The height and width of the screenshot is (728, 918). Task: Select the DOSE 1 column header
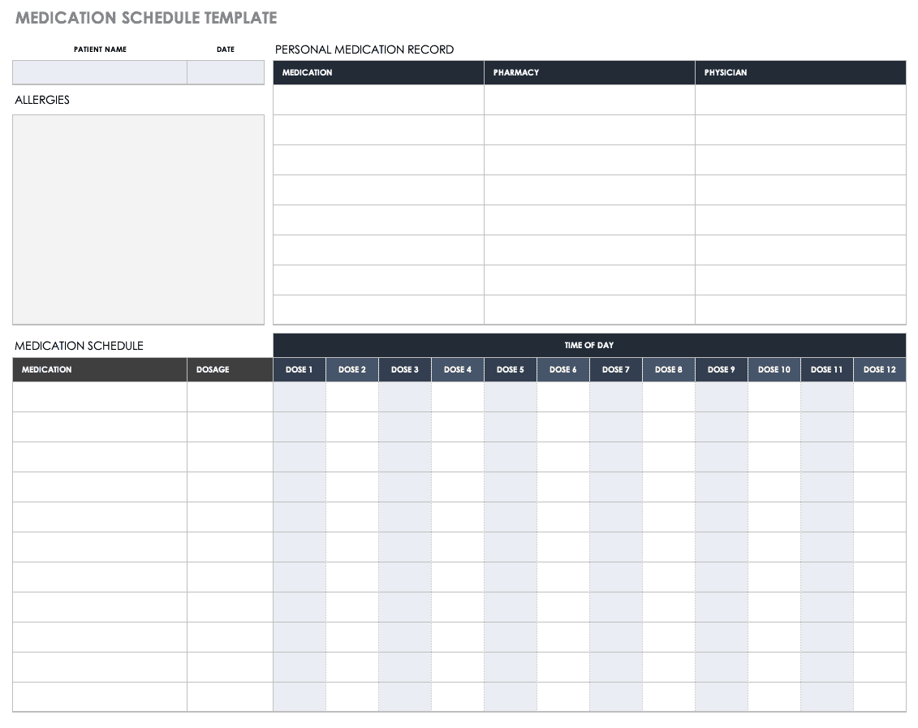tap(300, 369)
